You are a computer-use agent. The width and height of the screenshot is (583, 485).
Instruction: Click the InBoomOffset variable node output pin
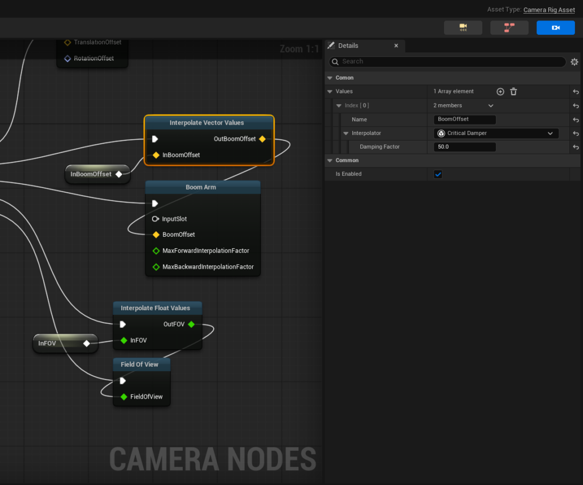tap(118, 174)
